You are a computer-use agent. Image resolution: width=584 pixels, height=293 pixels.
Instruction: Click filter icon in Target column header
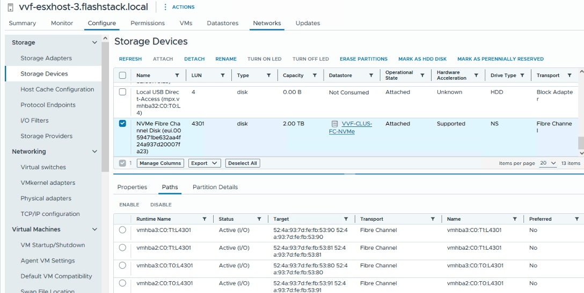click(346, 219)
